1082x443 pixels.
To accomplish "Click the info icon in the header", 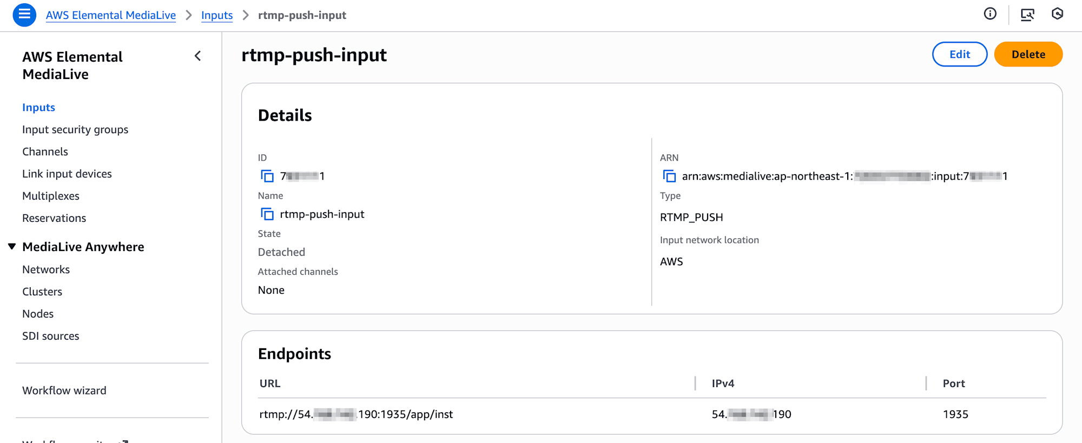I will pos(990,14).
